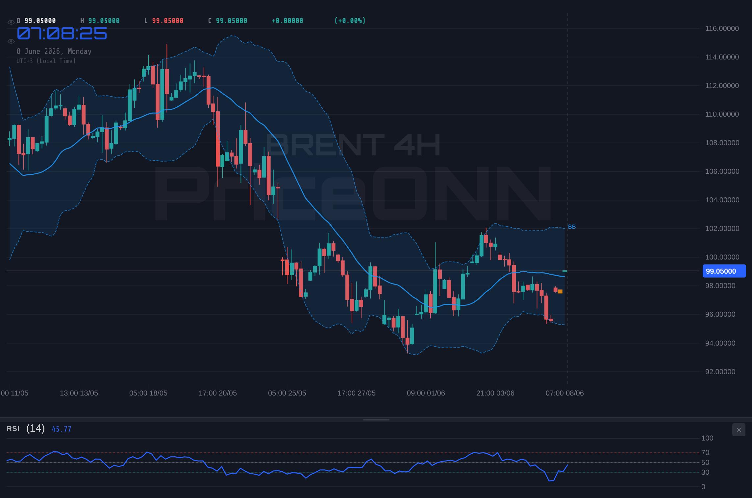The height and width of the screenshot is (498, 752).
Task: Click the 09:00 01/06 time axis label
Action: click(426, 393)
